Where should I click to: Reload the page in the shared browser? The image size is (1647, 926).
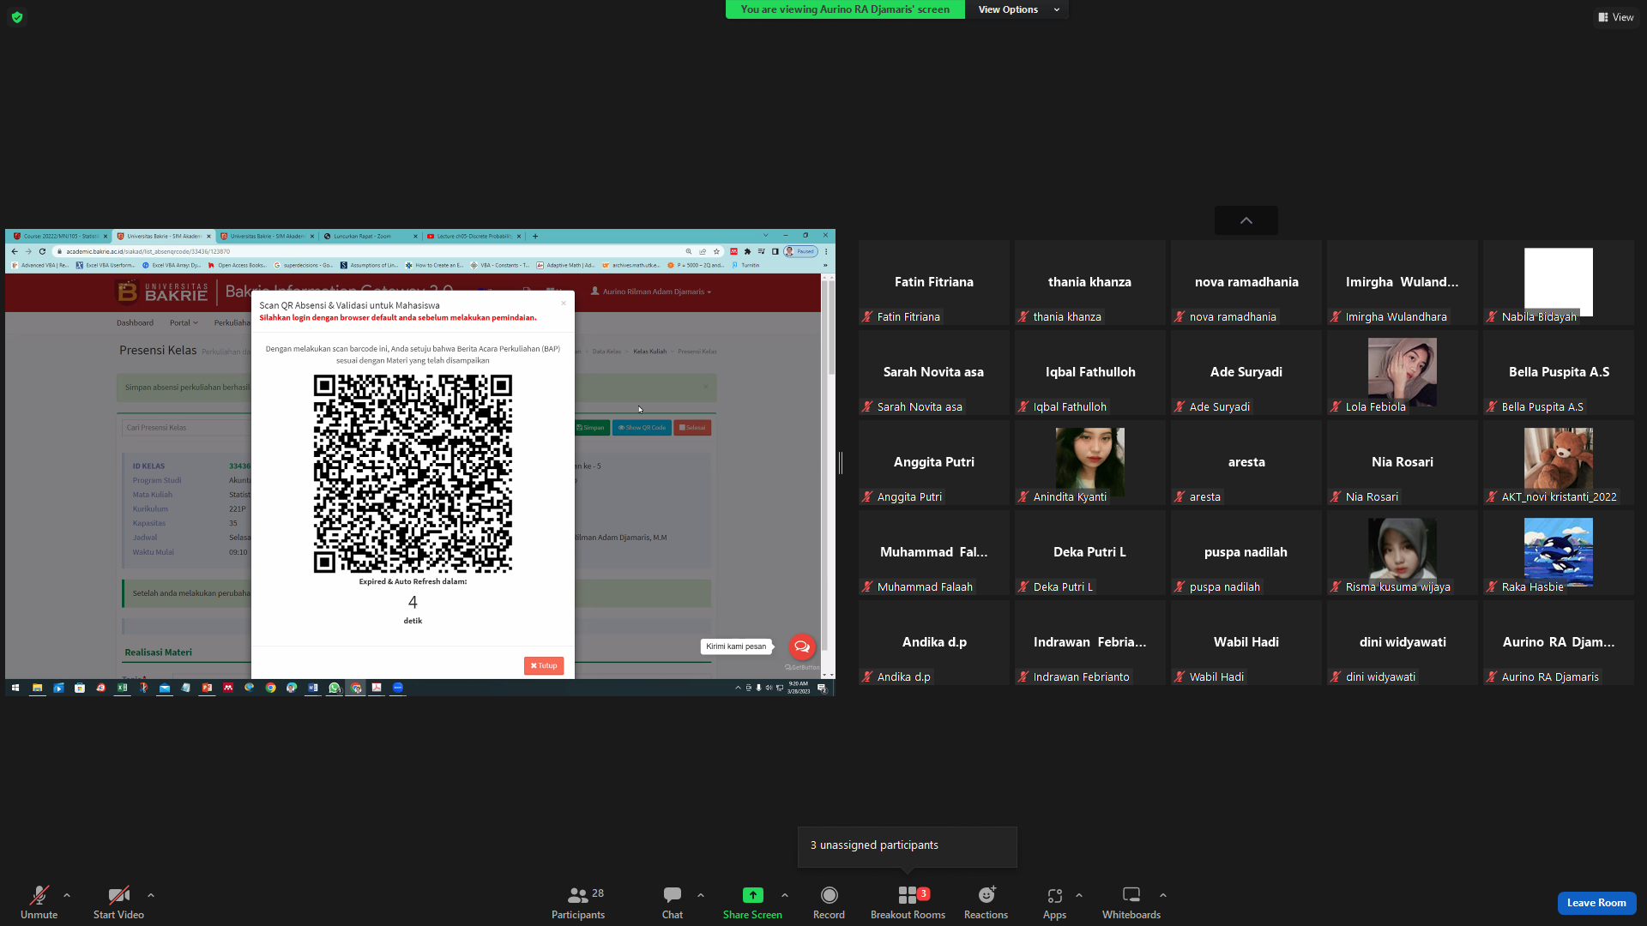pos(42,251)
